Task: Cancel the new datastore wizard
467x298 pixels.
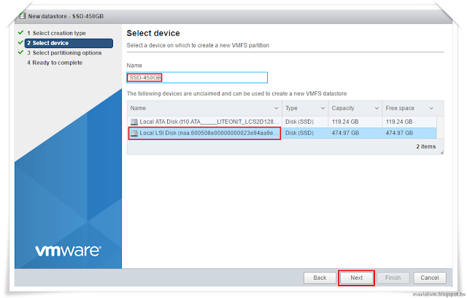Action: [x=430, y=278]
